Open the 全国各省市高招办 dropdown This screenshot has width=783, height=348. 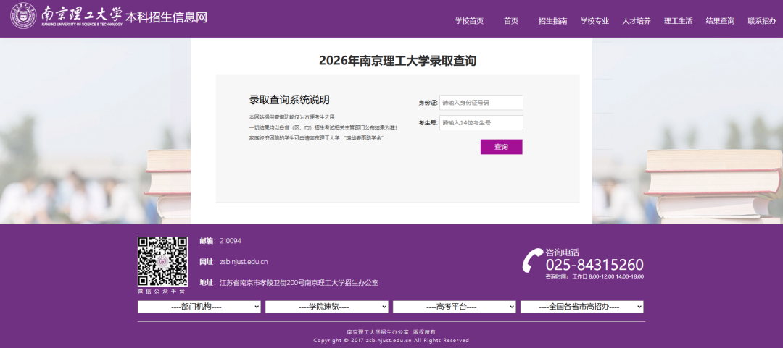(x=581, y=307)
